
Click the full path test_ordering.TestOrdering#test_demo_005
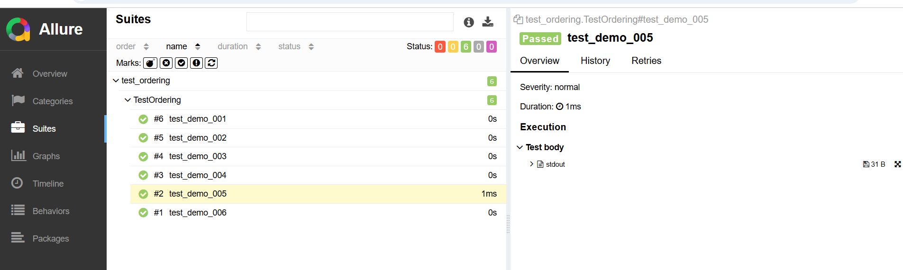click(x=617, y=19)
